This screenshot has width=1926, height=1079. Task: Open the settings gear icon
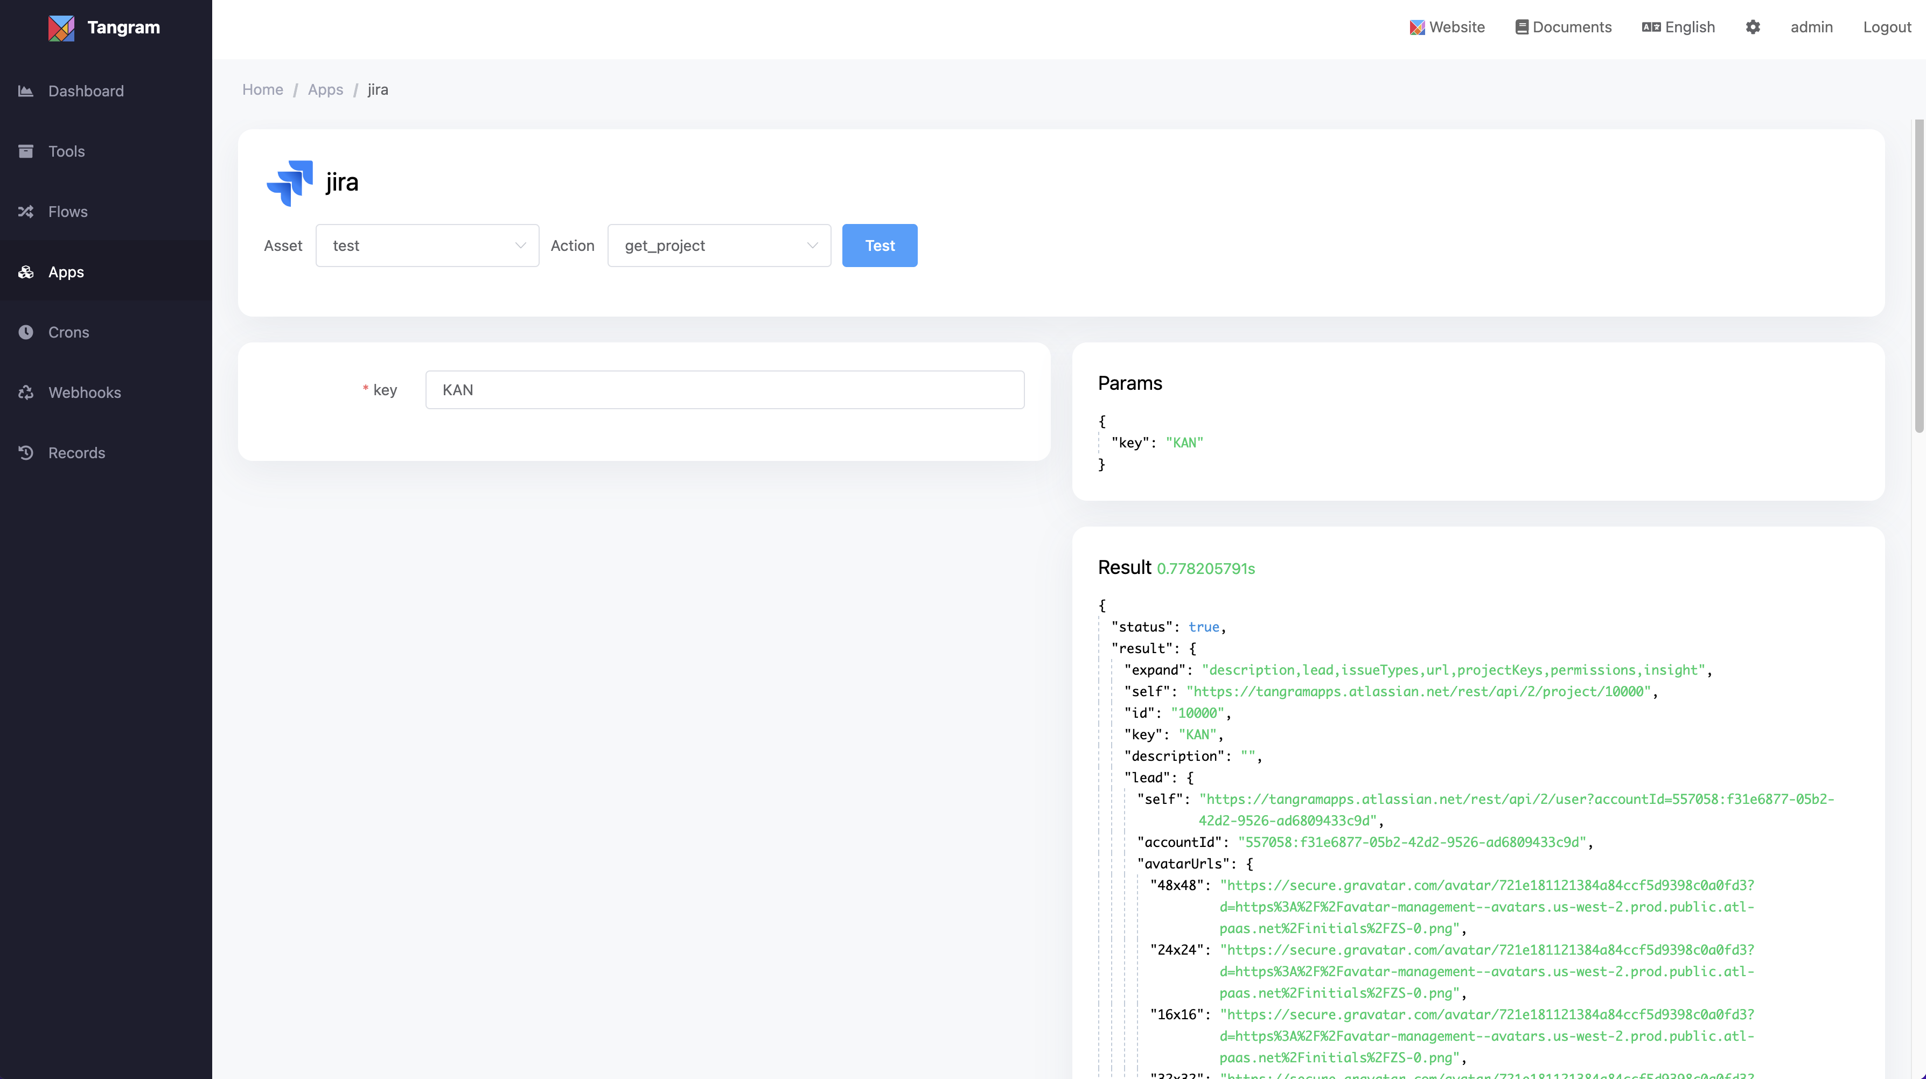point(1753,27)
